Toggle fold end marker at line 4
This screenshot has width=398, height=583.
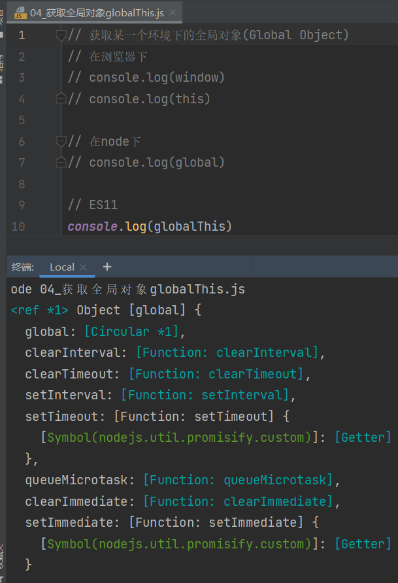pos(61,99)
